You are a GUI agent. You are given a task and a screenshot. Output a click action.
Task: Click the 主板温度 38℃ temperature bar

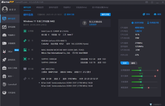145,82
